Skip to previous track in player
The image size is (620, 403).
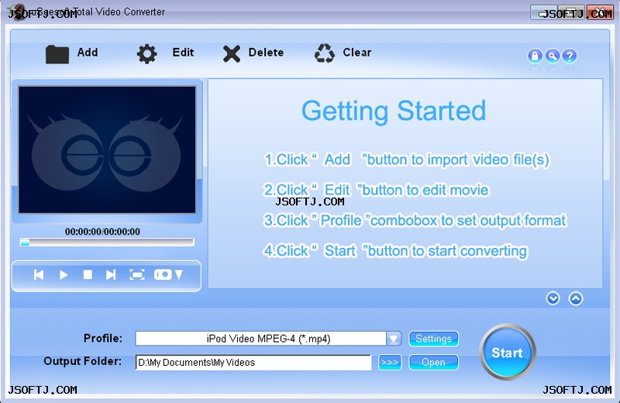(x=39, y=274)
